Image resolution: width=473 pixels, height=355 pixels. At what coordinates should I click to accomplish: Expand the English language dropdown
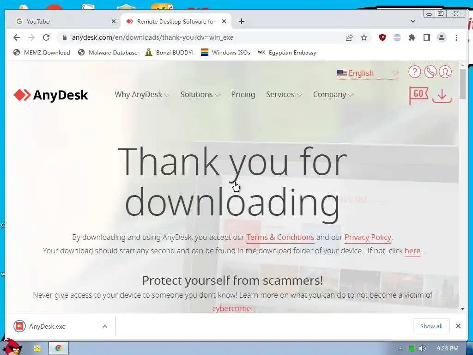tap(368, 73)
